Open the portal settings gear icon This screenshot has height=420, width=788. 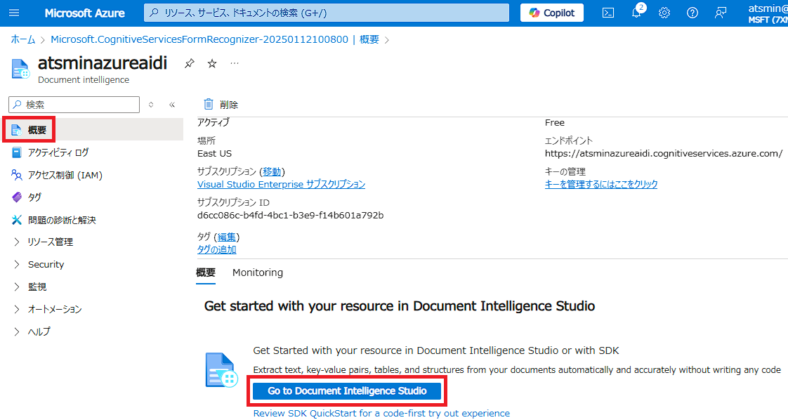pyautogui.click(x=664, y=13)
